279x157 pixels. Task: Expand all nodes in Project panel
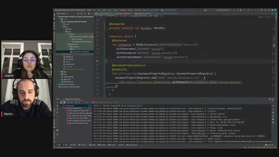coord(82,14)
